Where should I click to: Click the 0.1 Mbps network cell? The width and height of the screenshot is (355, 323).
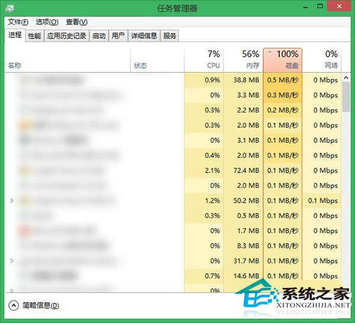[322, 201]
